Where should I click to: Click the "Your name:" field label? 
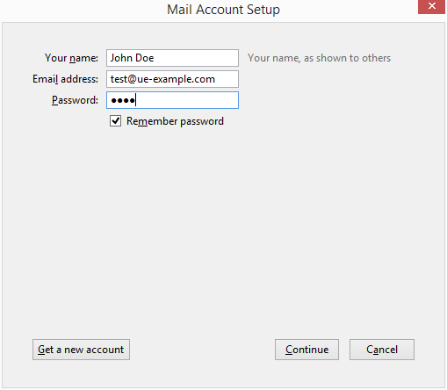coord(71,58)
